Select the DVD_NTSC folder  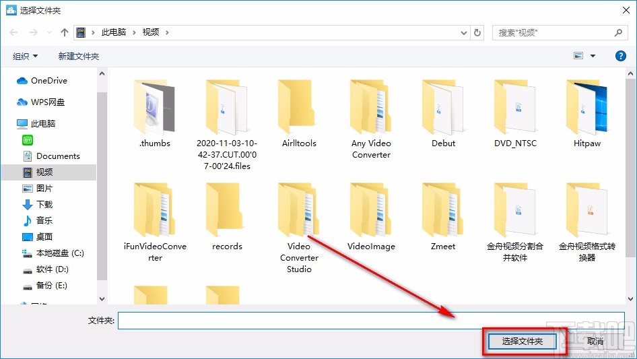[x=515, y=113]
